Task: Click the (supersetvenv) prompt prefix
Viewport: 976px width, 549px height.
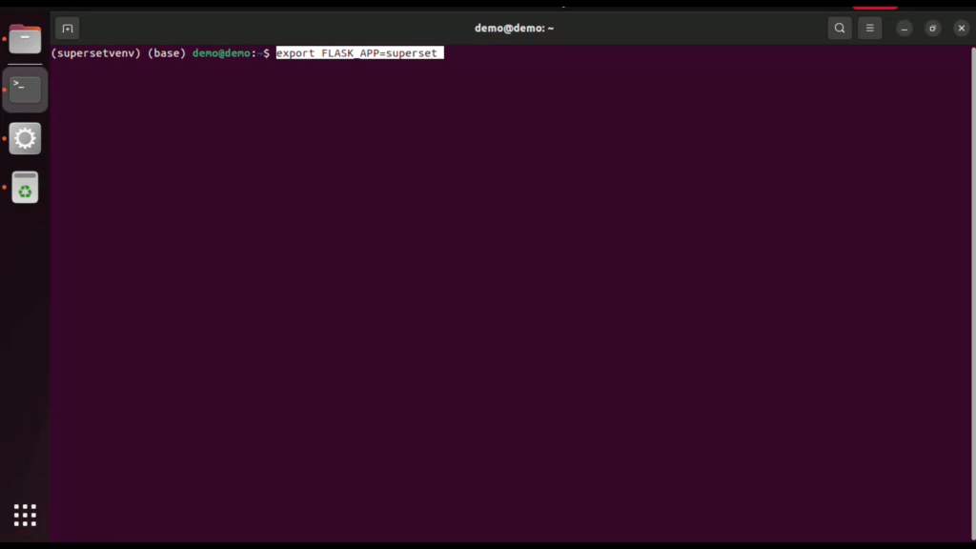Action: click(96, 53)
